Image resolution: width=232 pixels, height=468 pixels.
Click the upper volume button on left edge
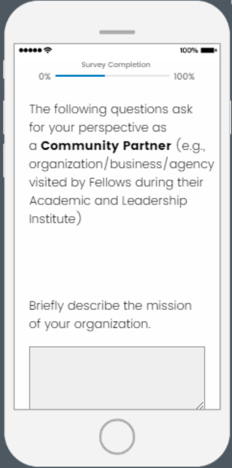click(4, 117)
